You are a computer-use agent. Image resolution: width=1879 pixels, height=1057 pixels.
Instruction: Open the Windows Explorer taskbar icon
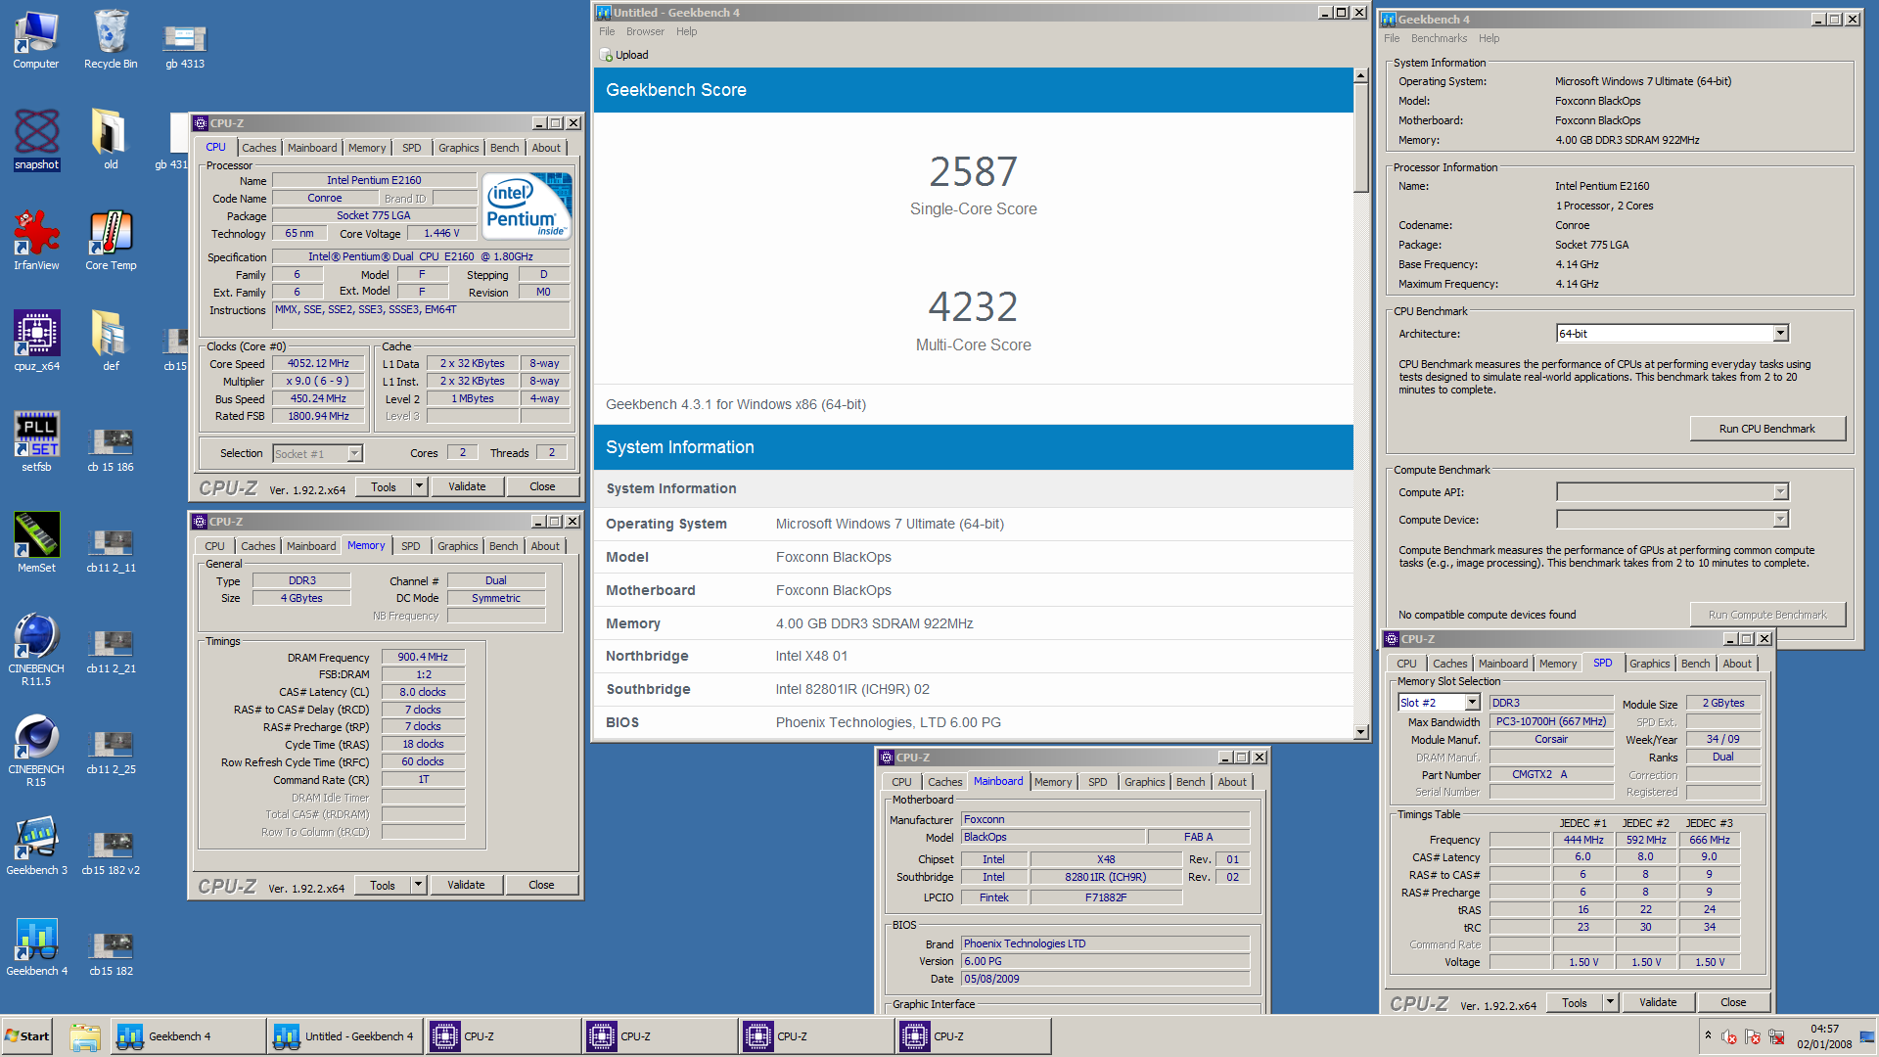[85, 1036]
